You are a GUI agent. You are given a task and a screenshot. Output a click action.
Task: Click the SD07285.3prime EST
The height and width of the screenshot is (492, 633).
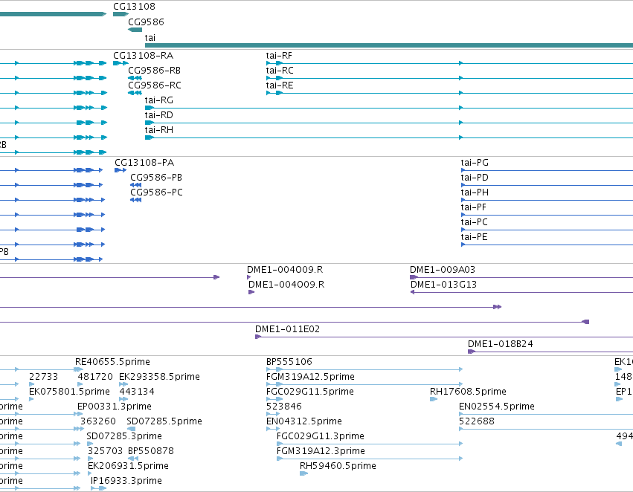click(124, 436)
